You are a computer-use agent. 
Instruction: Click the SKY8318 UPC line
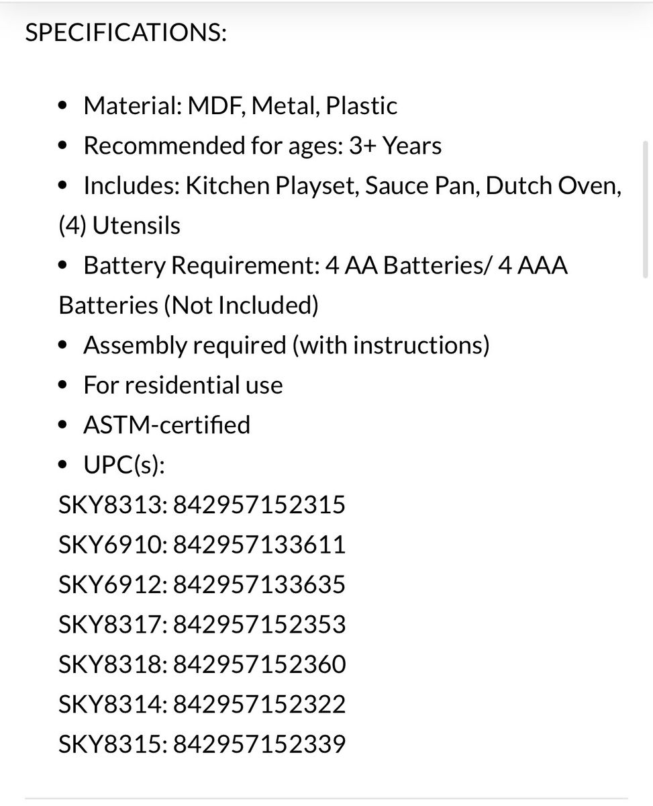202,664
